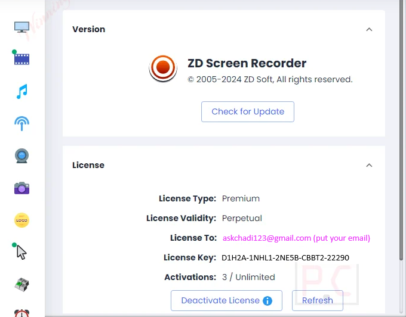This screenshot has height=317, width=406.
Task: Collapse the Version section chevron
Action: 369,29
